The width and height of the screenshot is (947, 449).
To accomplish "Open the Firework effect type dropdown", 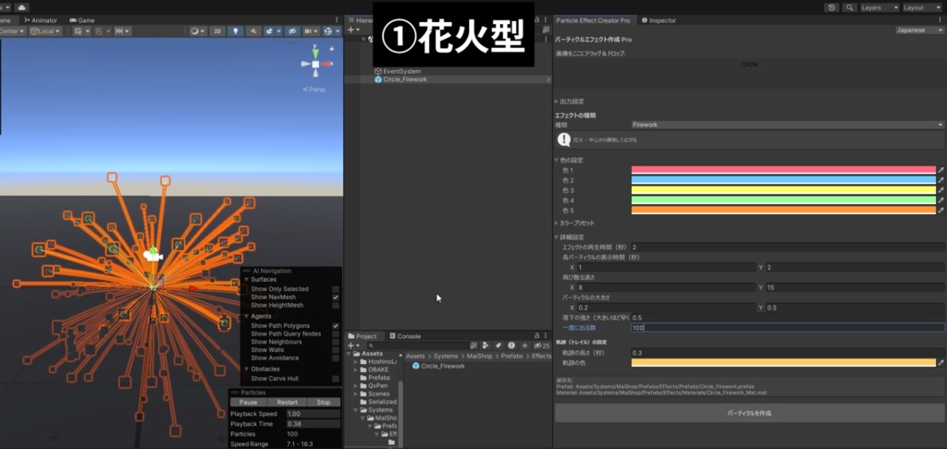I will [x=788, y=125].
